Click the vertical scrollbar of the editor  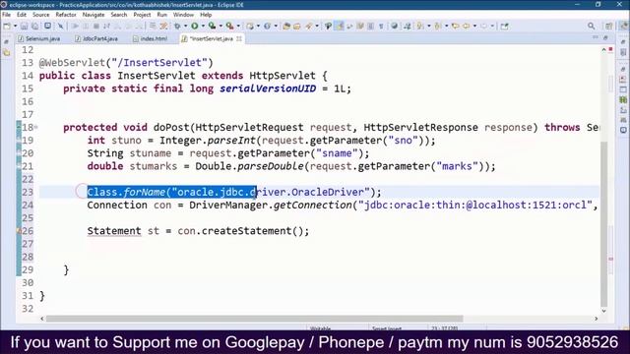pyautogui.click(x=603, y=223)
